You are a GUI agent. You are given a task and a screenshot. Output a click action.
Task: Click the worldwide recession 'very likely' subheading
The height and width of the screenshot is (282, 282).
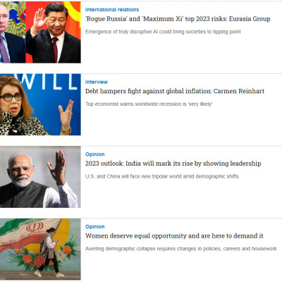click(x=149, y=104)
